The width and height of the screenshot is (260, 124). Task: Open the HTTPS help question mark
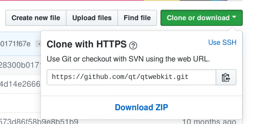(133, 45)
